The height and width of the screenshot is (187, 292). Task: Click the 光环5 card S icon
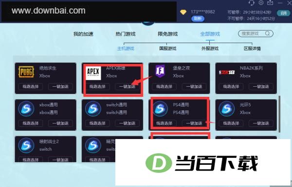(x=227, y=109)
